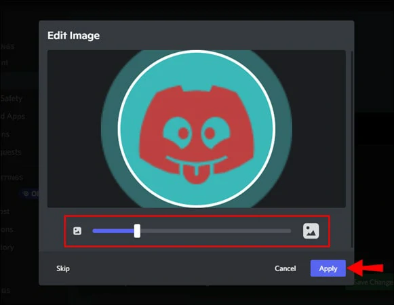
Task: Click Cancel in the Edit Image dialog
Action: coord(285,268)
